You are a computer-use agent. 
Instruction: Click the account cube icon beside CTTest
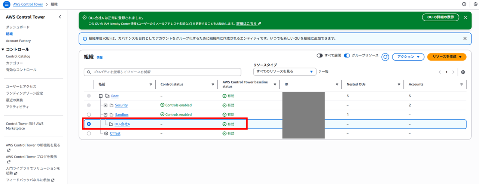coord(106,133)
